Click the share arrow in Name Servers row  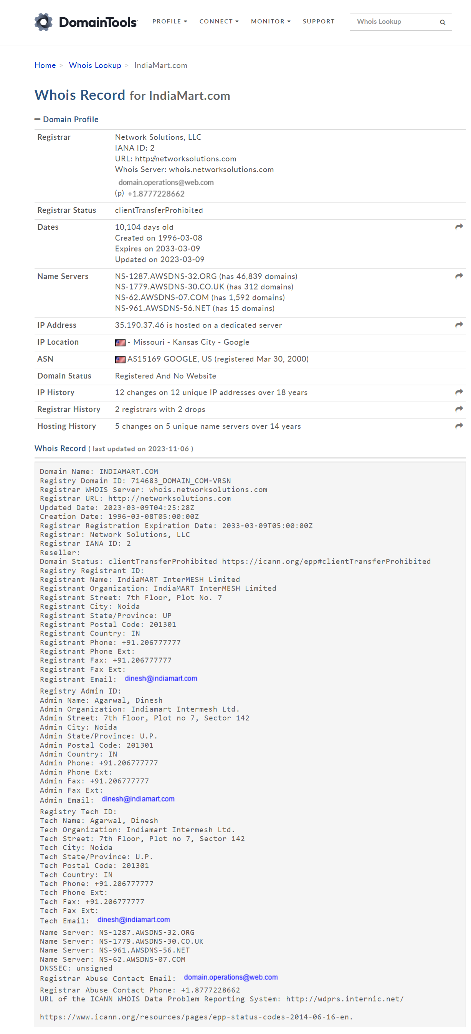(459, 276)
